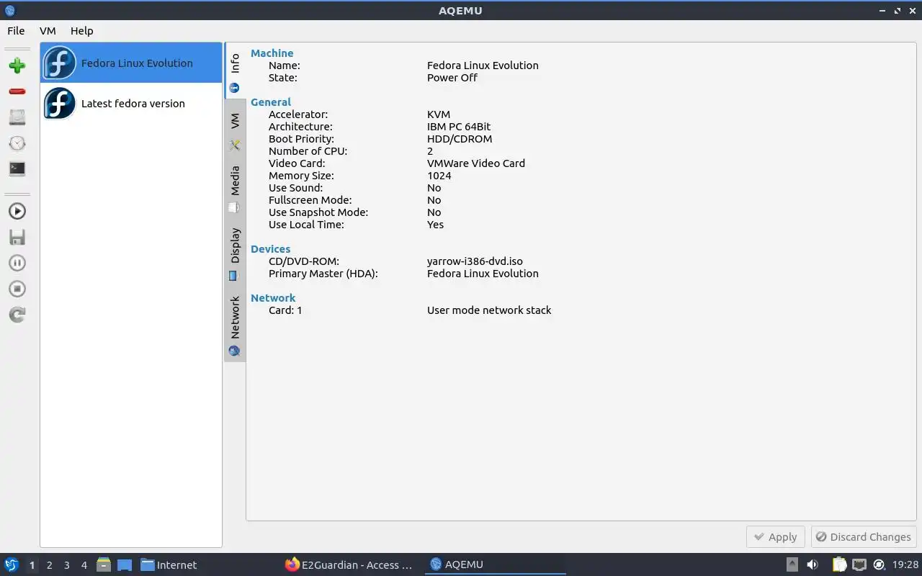
Task: Click the clock-shaped toolbar icon
Action: coord(17,143)
